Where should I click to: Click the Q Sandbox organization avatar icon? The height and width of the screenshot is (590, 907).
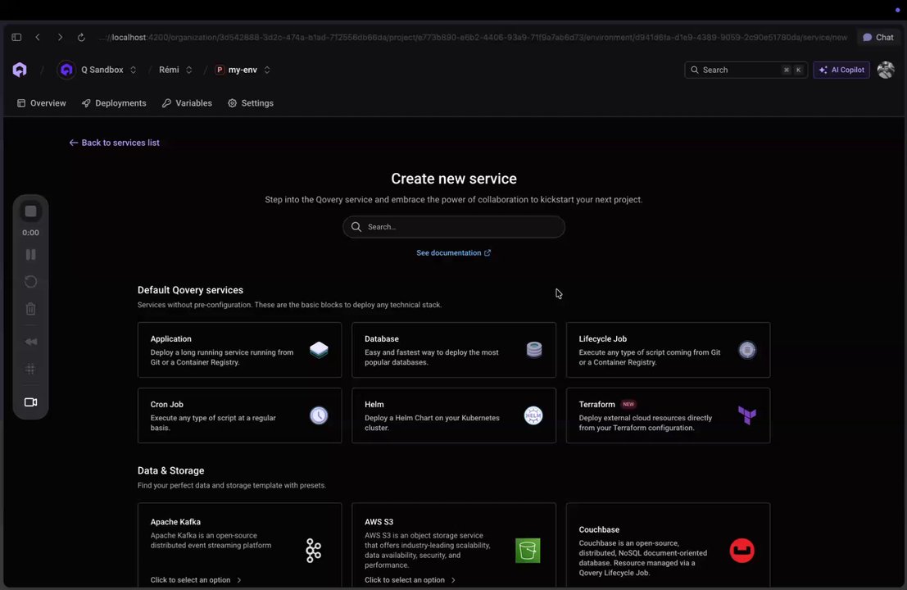click(66, 70)
